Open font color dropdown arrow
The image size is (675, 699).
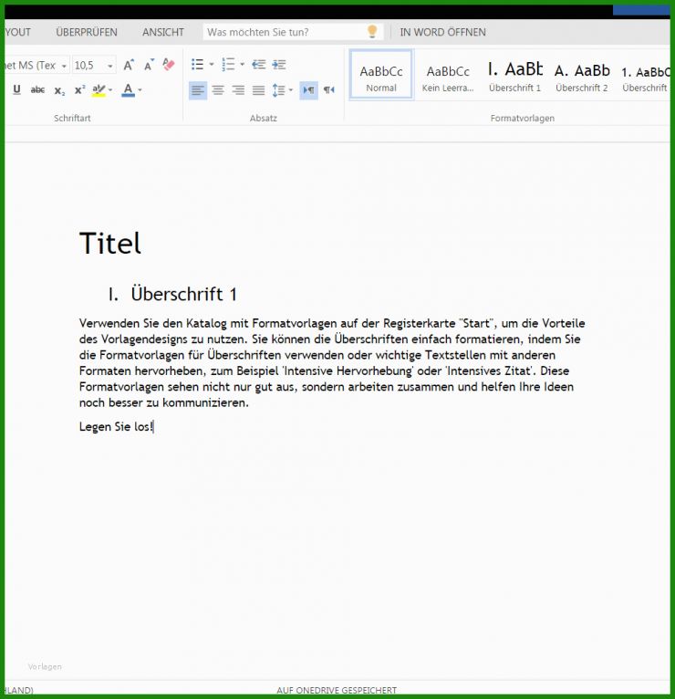click(140, 90)
